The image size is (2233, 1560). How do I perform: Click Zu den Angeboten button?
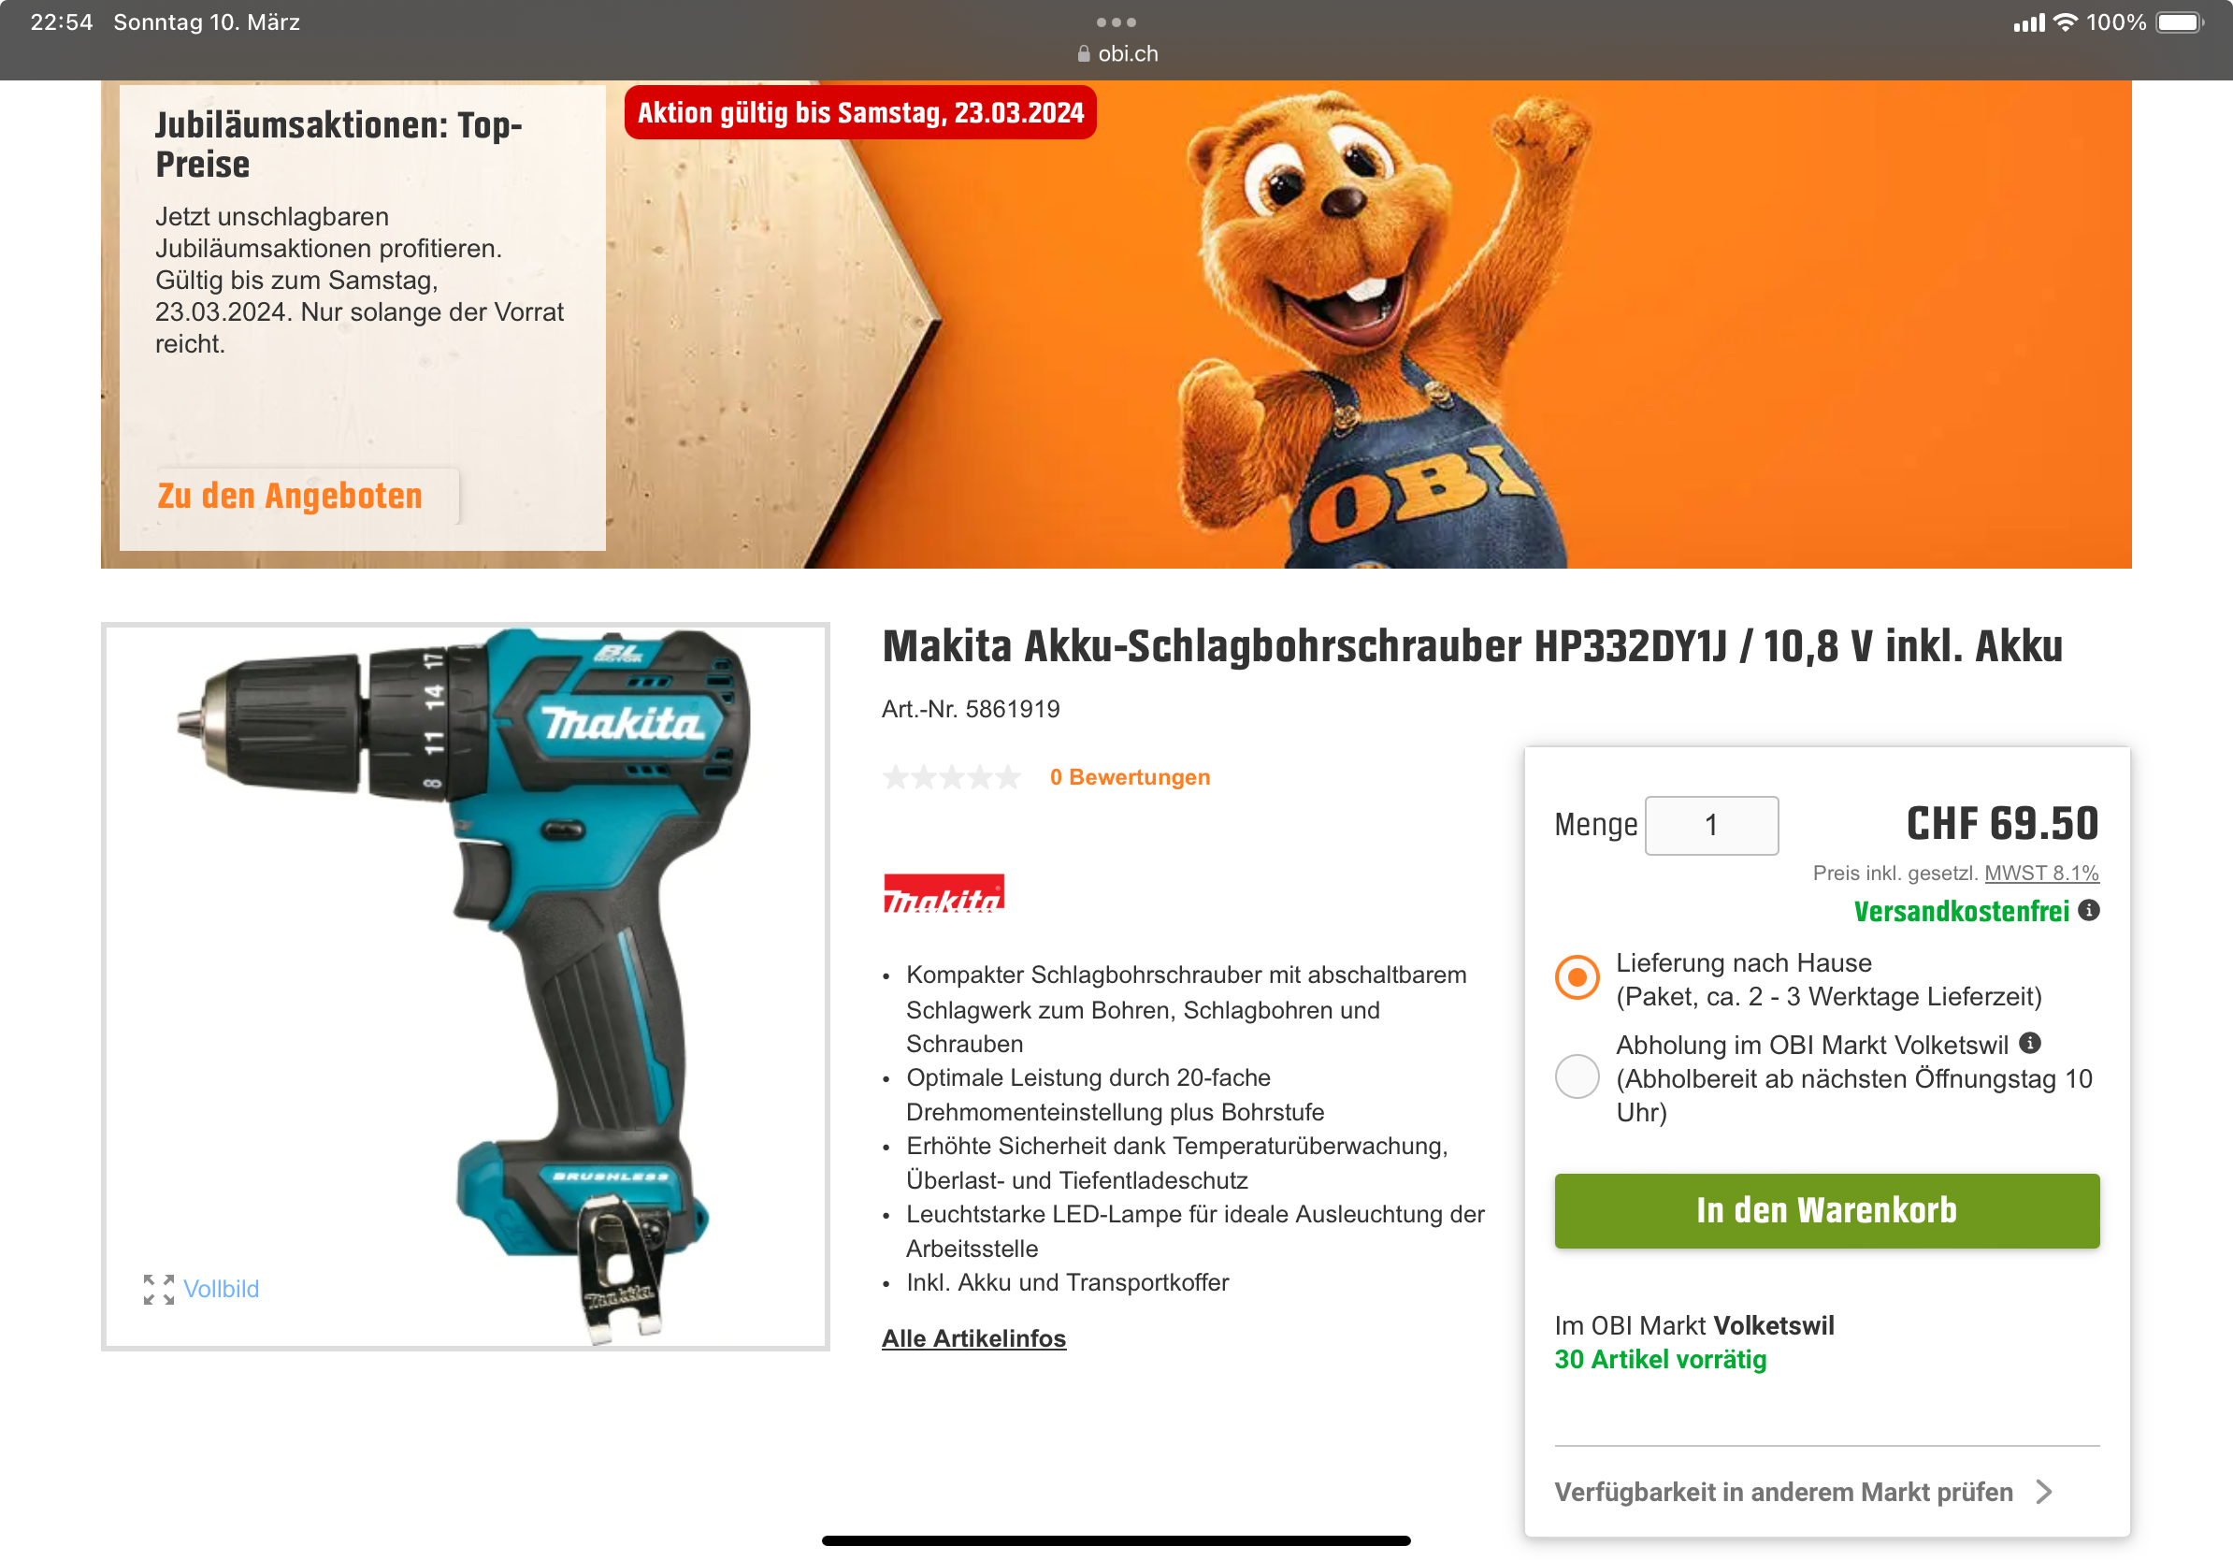(290, 496)
